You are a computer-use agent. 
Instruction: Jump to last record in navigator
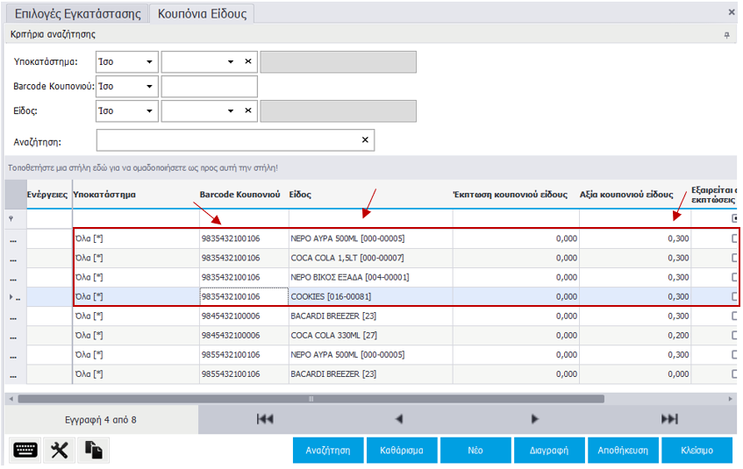(669, 419)
